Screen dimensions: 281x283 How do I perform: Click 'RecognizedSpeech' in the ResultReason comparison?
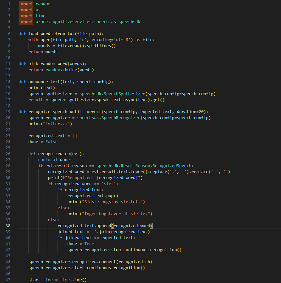pos(172,166)
